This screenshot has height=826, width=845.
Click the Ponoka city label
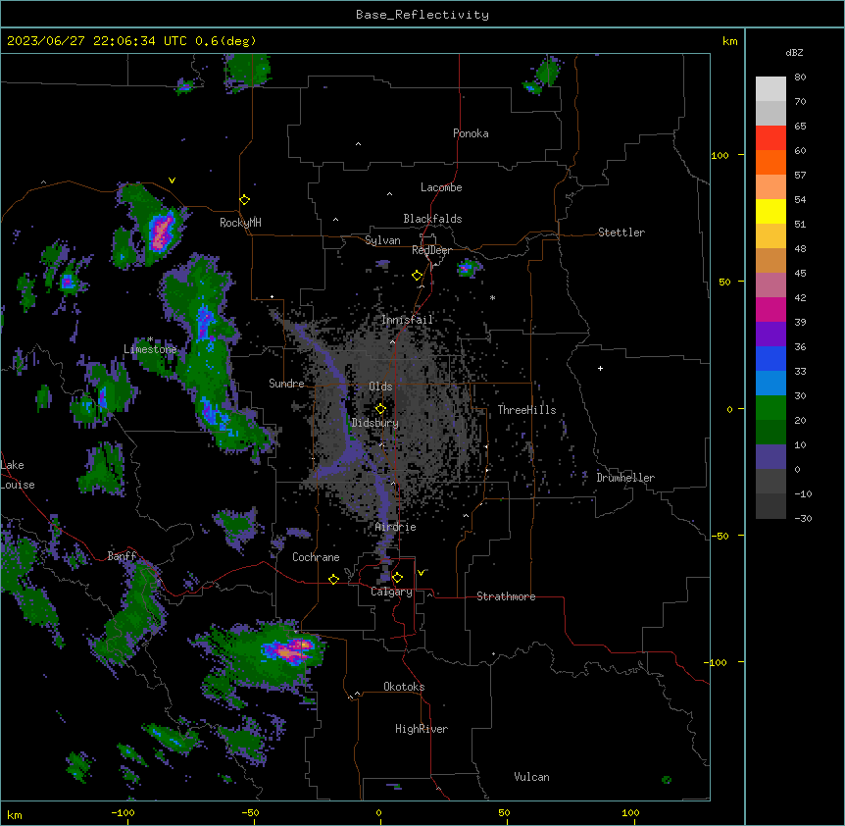click(x=471, y=133)
